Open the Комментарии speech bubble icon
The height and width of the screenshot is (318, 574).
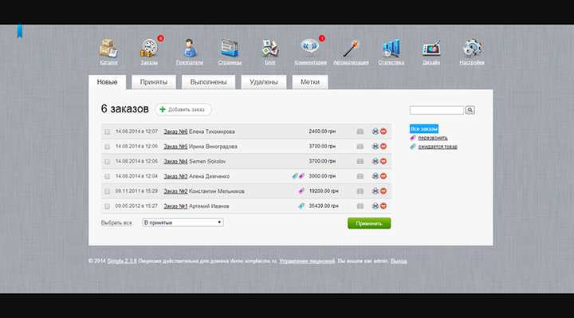[x=310, y=48]
